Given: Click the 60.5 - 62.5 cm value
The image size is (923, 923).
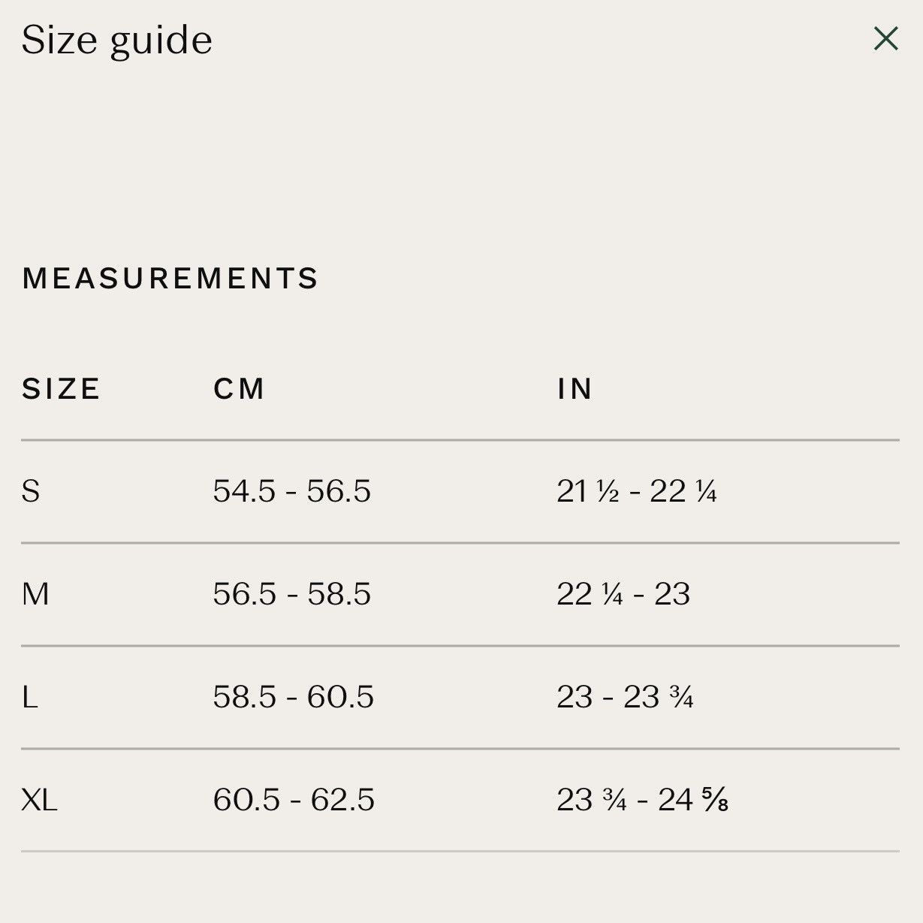Looking at the screenshot, I should pyautogui.click(x=294, y=800).
